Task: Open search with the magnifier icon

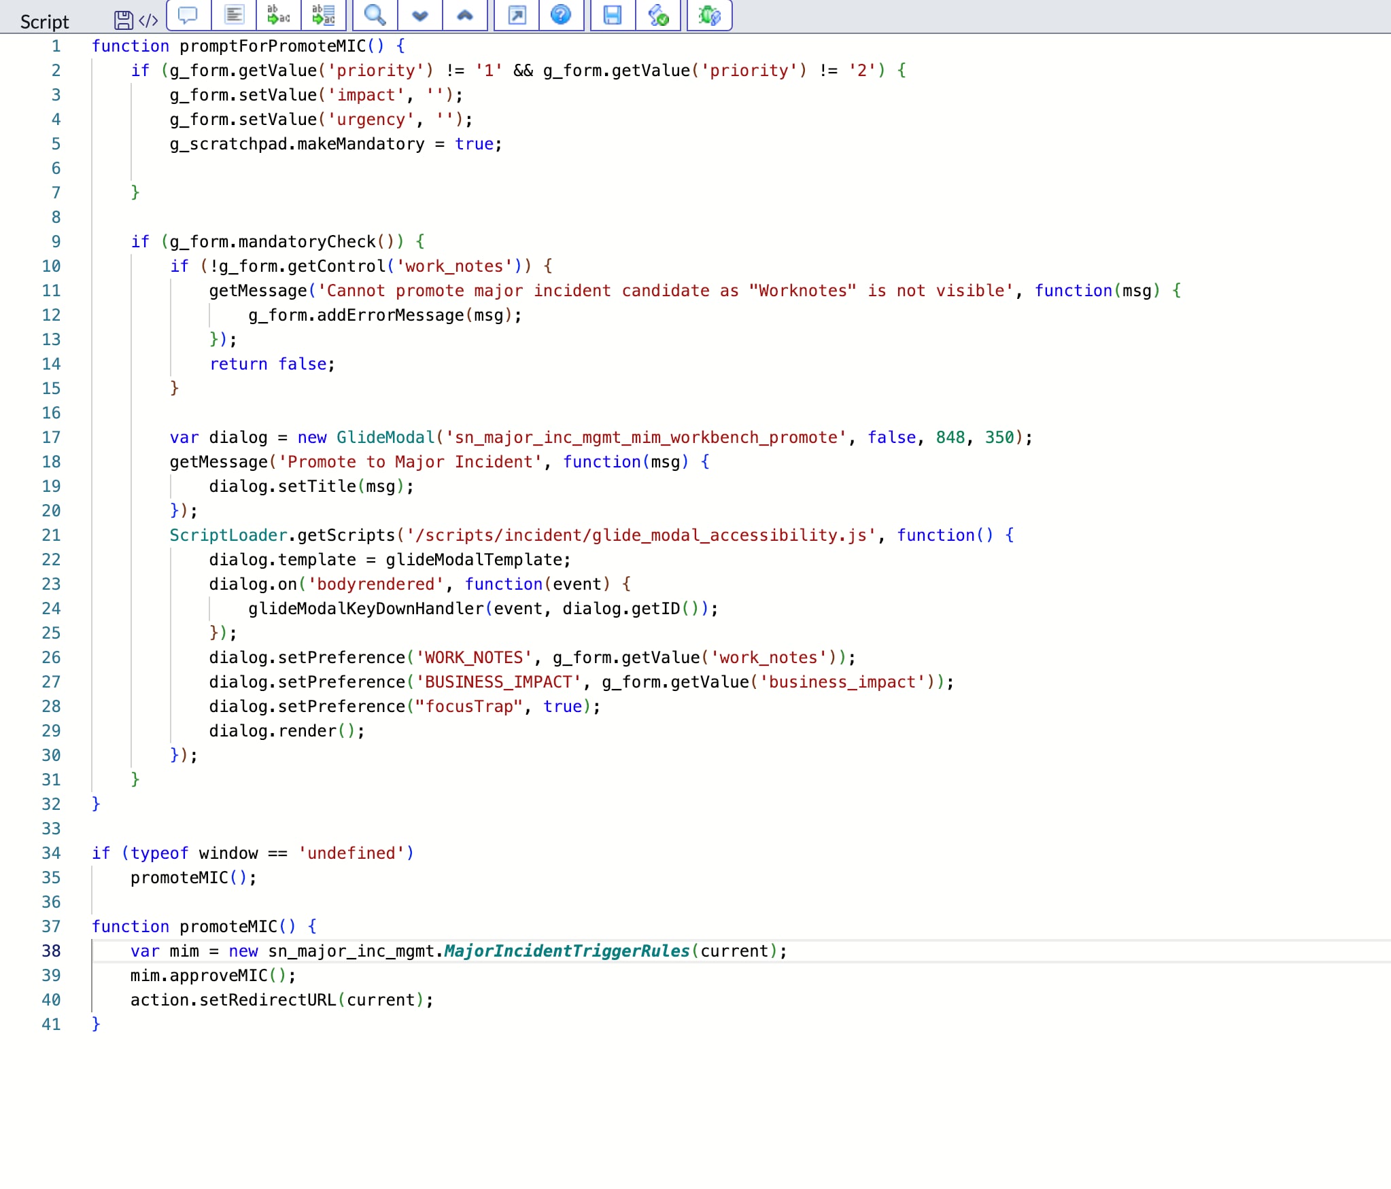Action: pos(375,15)
